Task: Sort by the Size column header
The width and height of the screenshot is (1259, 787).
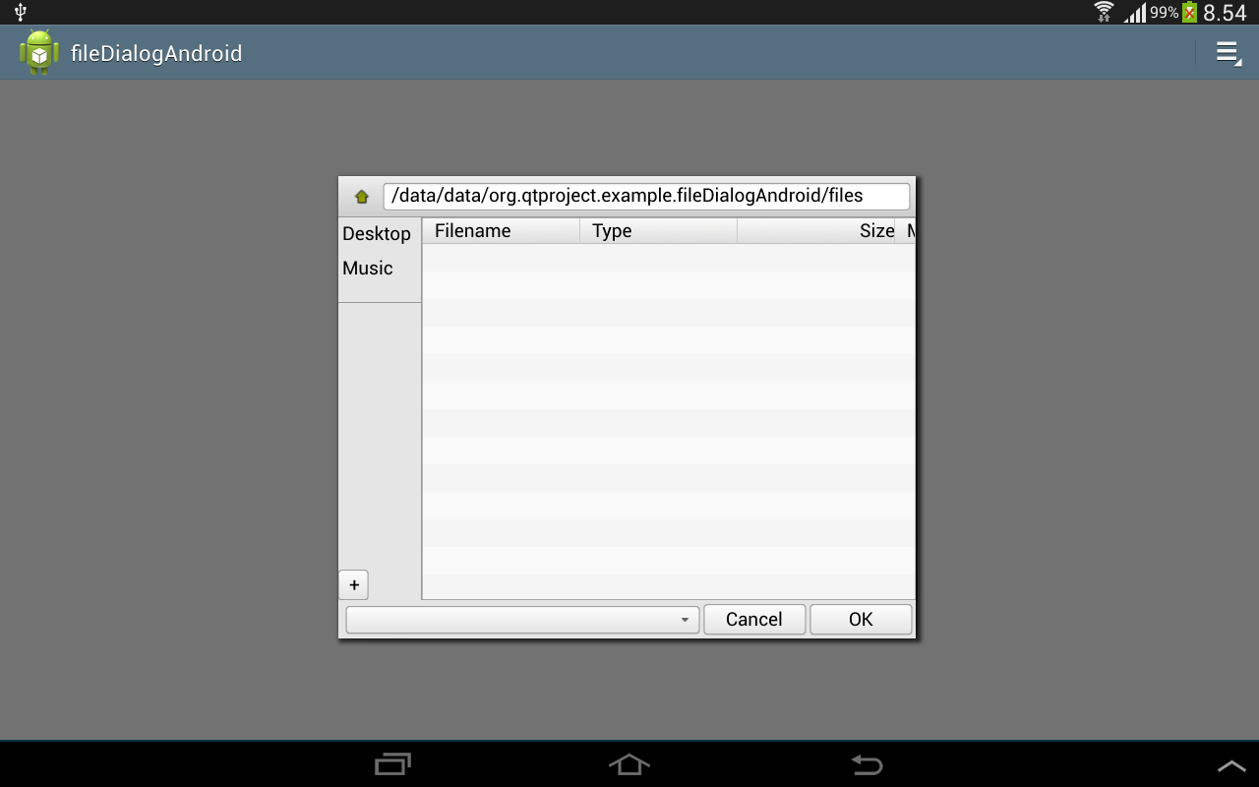Action: click(816, 231)
